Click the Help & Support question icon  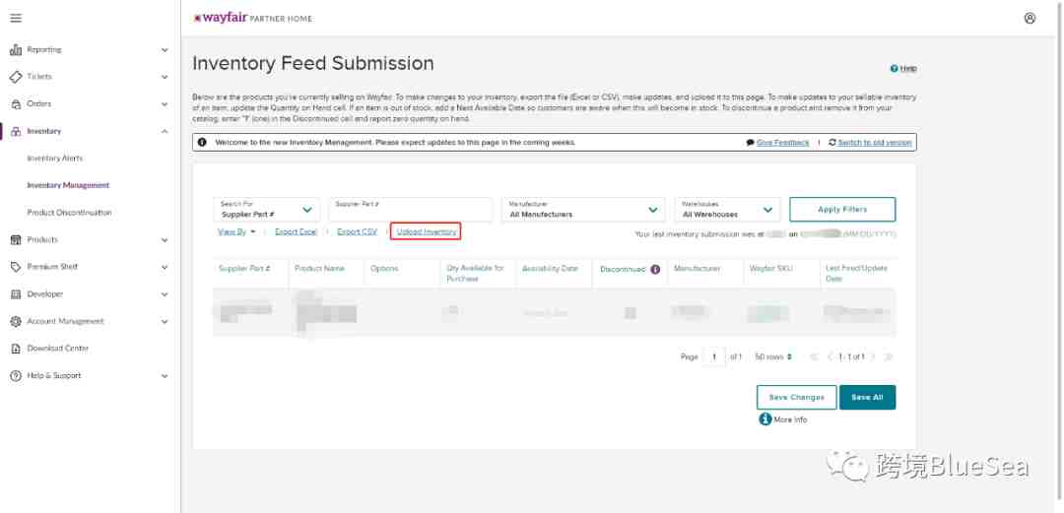[x=16, y=375]
